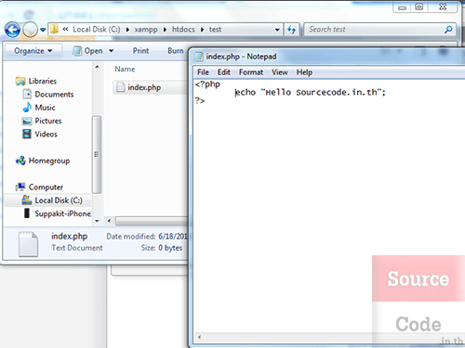Viewport: 465px width, 348px height.
Task: Select the Suppakit-iPhone device
Action: (x=58, y=213)
